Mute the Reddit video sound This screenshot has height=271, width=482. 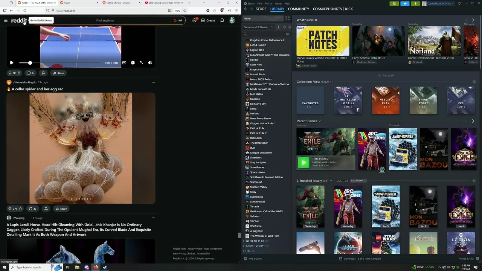pyautogui.click(x=150, y=63)
